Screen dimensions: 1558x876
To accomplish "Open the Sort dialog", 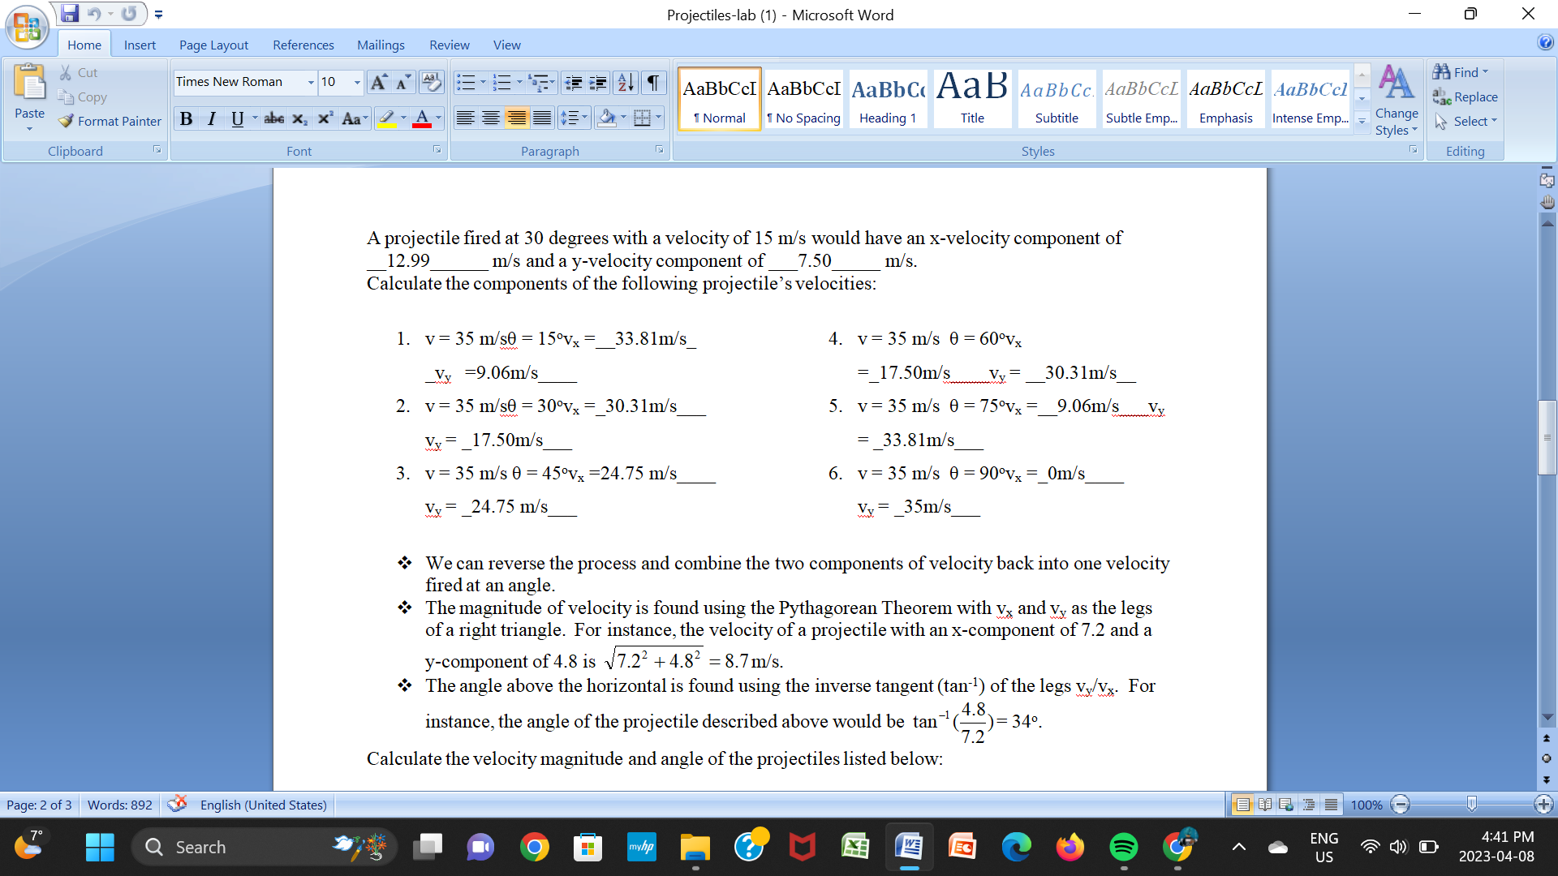I will [x=623, y=82].
